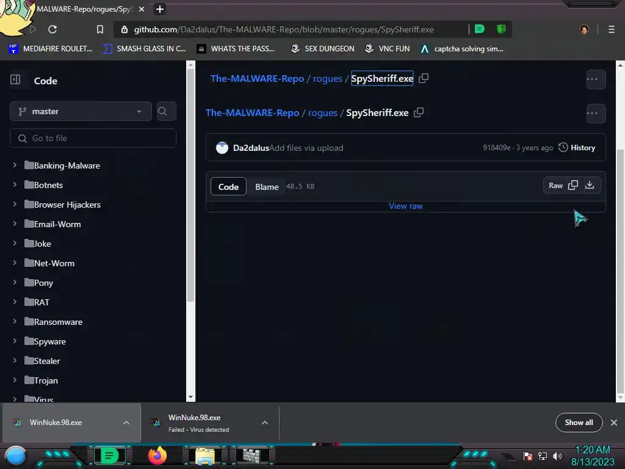The height and width of the screenshot is (469, 625).
Task: Copy path icon next to upper SpySheriff.exe
Action: coord(424,78)
